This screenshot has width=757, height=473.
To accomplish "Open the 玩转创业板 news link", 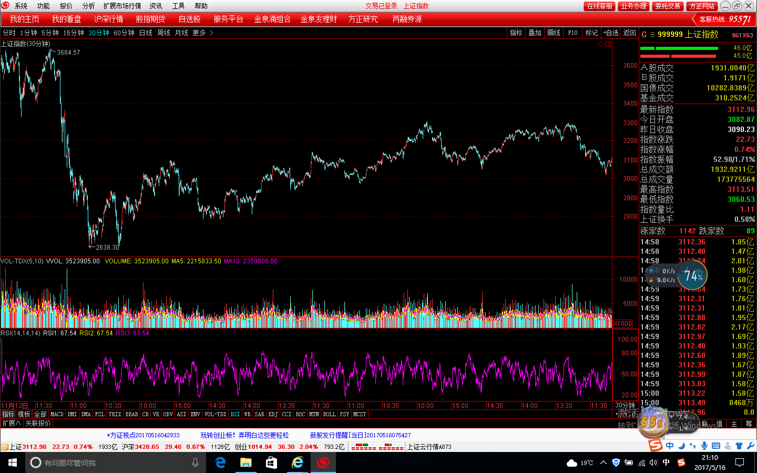I will pyautogui.click(x=244, y=435).
